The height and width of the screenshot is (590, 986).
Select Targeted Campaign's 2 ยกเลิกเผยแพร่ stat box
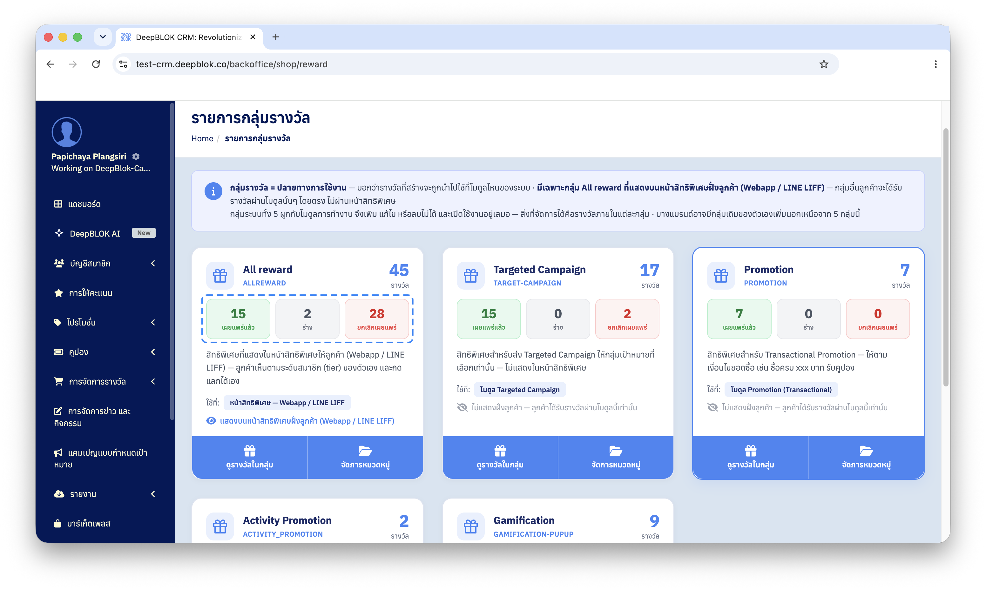tap(627, 319)
